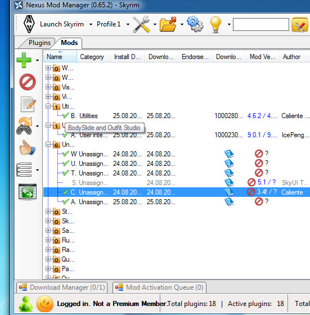Sort by Endorse... column header
This screenshot has height=315, width=310.
pos(195,57)
